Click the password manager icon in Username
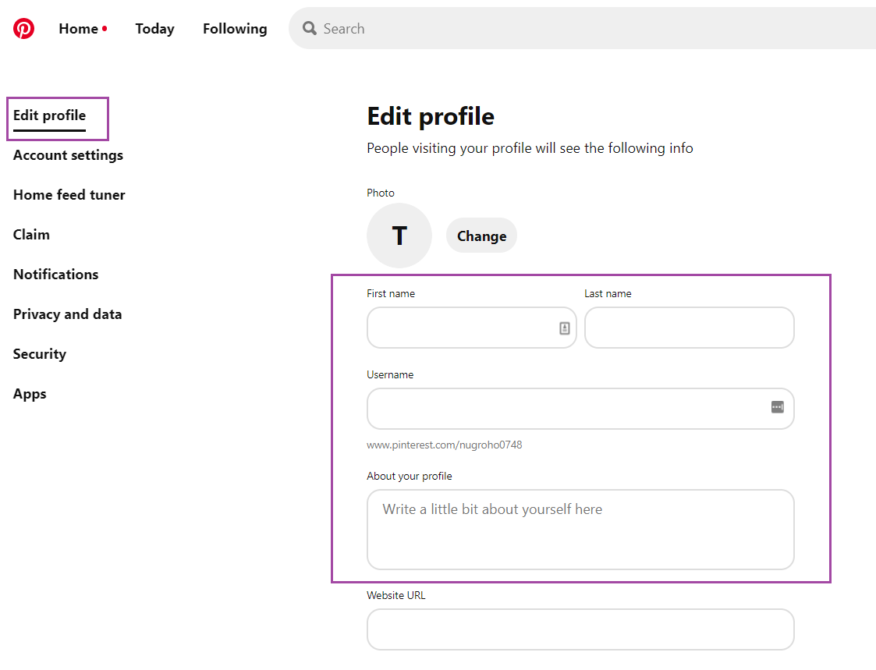Screen dimensions: 876x670 pyautogui.click(x=777, y=407)
